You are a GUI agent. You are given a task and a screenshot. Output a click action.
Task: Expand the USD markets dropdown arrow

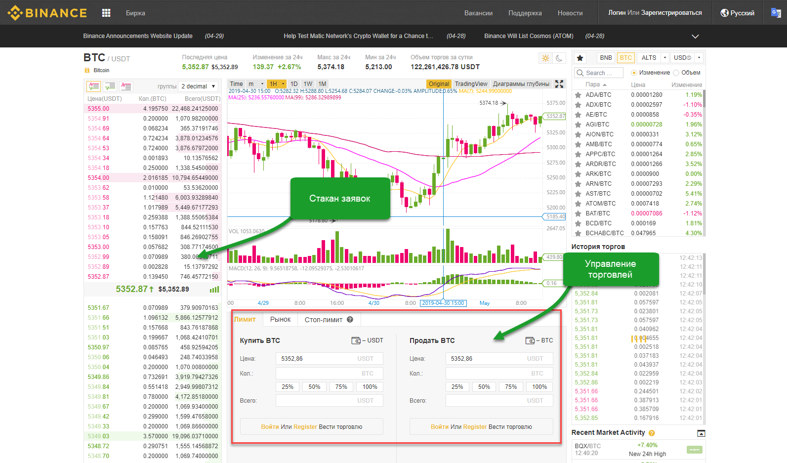699,58
